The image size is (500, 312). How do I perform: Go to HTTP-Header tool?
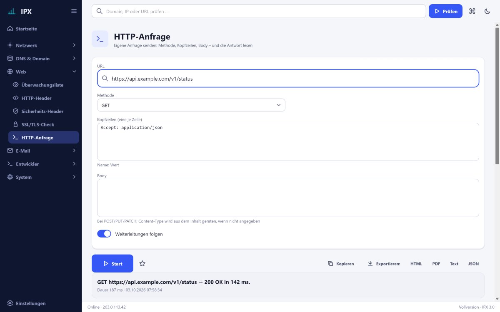(44, 98)
